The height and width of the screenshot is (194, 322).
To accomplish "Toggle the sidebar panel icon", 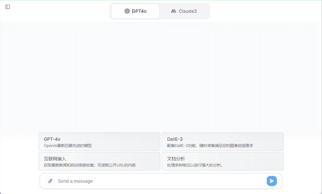I will tap(8, 7).
